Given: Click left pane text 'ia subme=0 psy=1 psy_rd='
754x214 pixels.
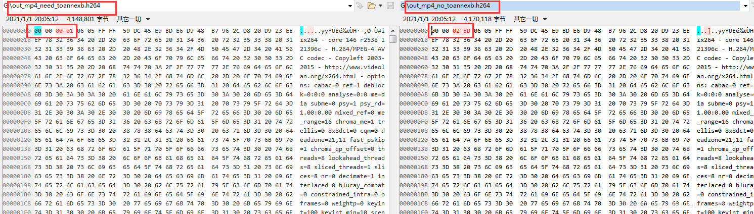Looking at the screenshot, I should (342, 103).
